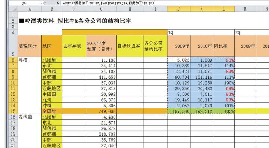Click the 发泡酒 category cell

point(30,117)
